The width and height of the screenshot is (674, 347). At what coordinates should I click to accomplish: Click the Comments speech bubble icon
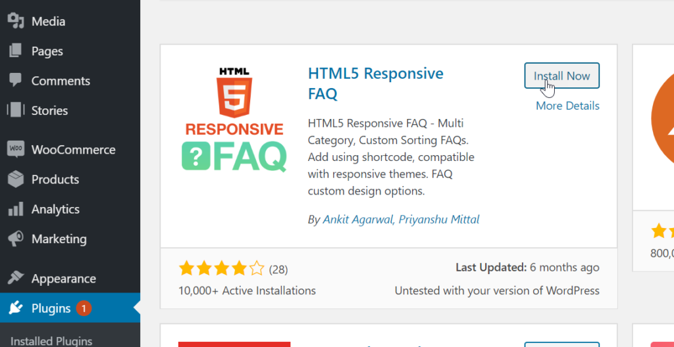point(16,81)
